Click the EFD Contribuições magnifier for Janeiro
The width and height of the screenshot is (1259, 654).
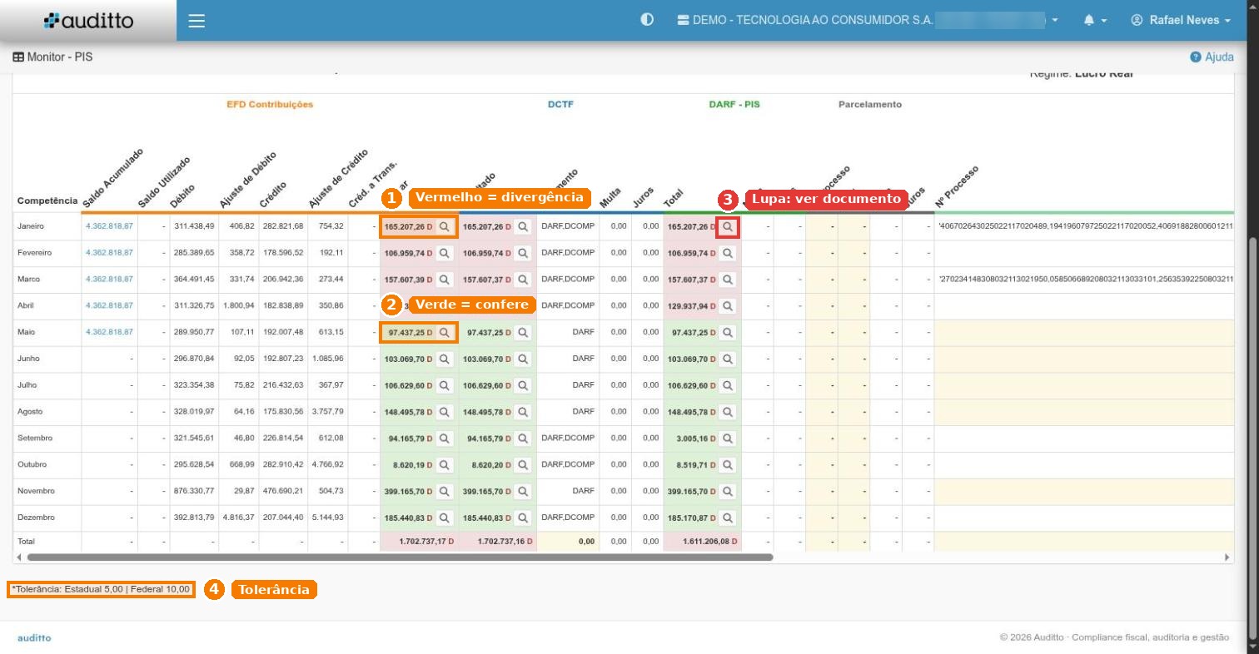(445, 226)
